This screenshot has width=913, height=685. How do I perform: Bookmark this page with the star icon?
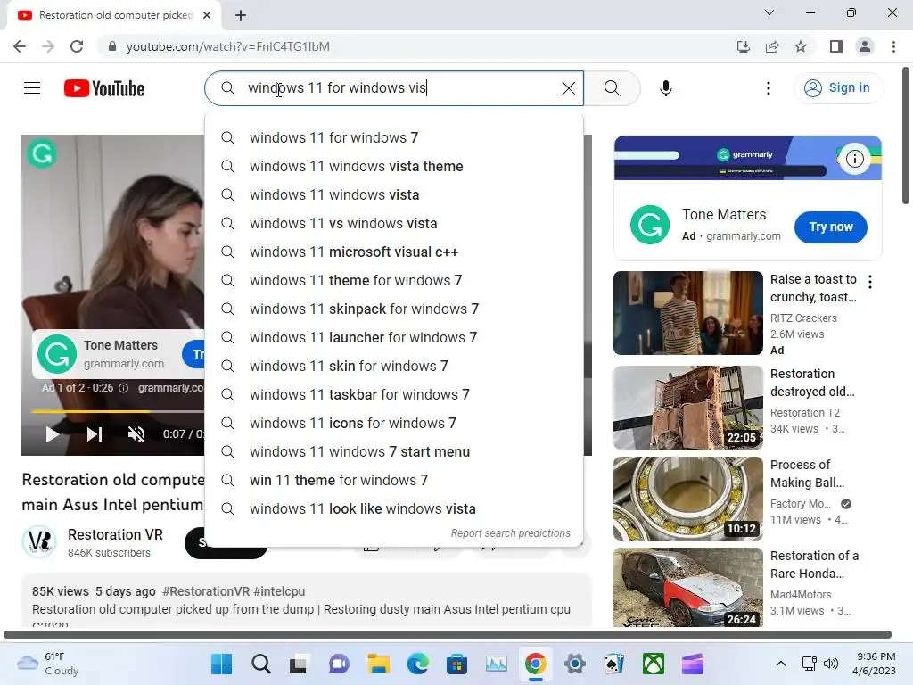[802, 46]
